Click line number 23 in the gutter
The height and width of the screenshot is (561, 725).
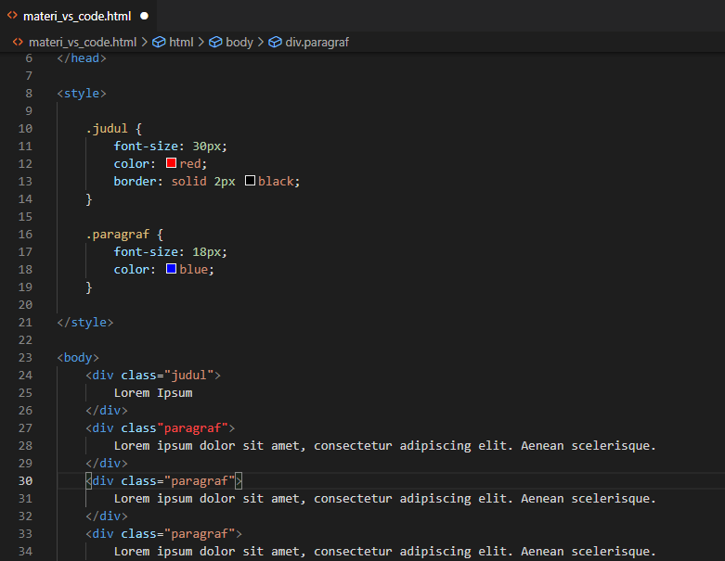[x=25, y=358]
